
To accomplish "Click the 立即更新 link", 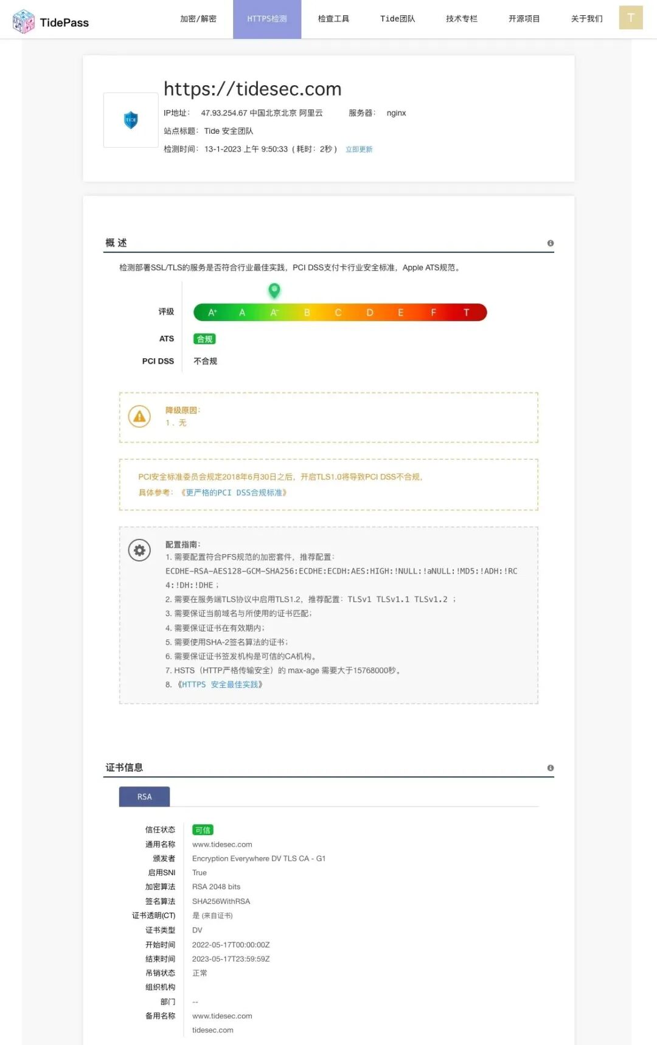I will click(x=359, y=150).
